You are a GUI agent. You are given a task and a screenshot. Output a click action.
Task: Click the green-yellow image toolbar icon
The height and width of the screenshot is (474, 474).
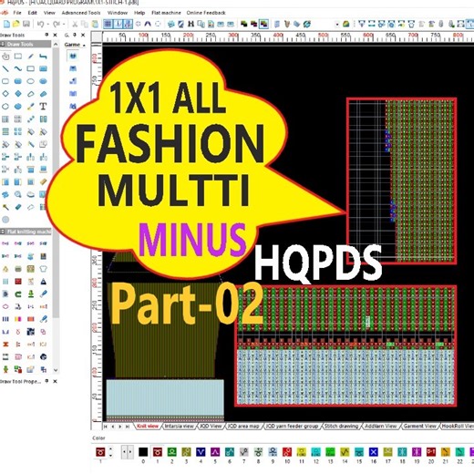click(345, 24)
